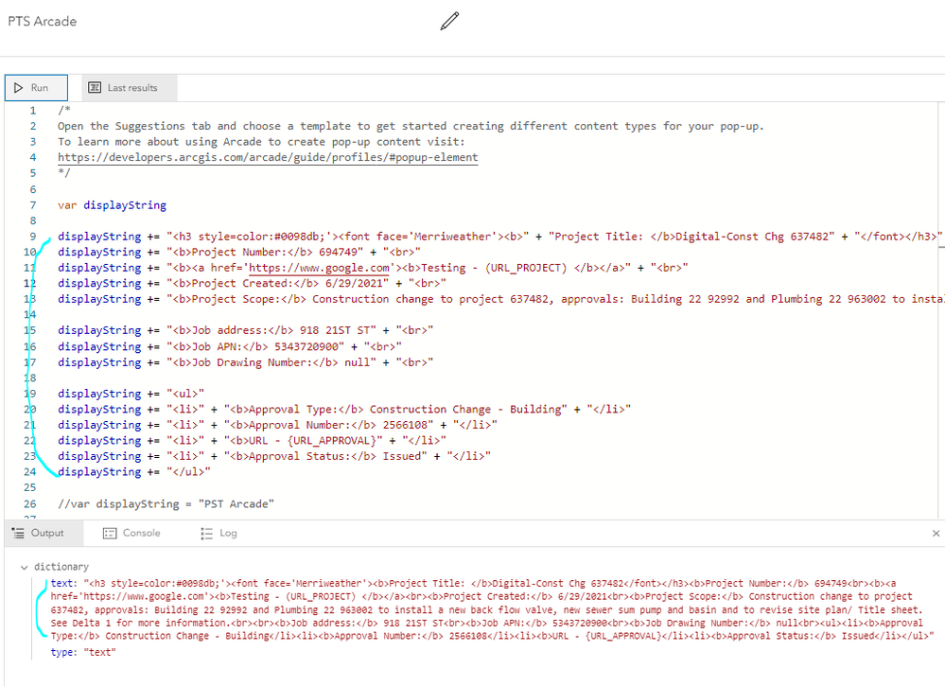Collapse the dictionary result node
Screen dimensions: 945x686
point(24,567)
